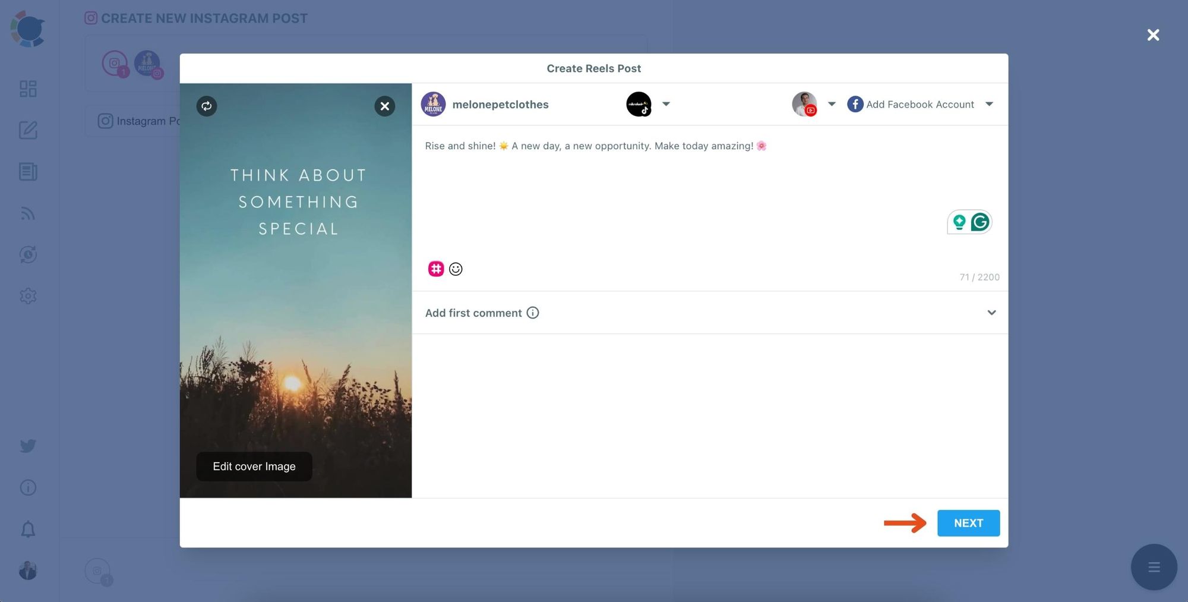Screen dimensions: 1188x602
Task: Open the schedule history icon in sidebar
Action: point(28,254)
